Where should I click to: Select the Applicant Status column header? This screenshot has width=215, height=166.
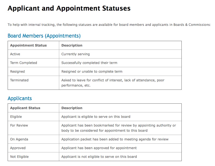pos(25,108)
